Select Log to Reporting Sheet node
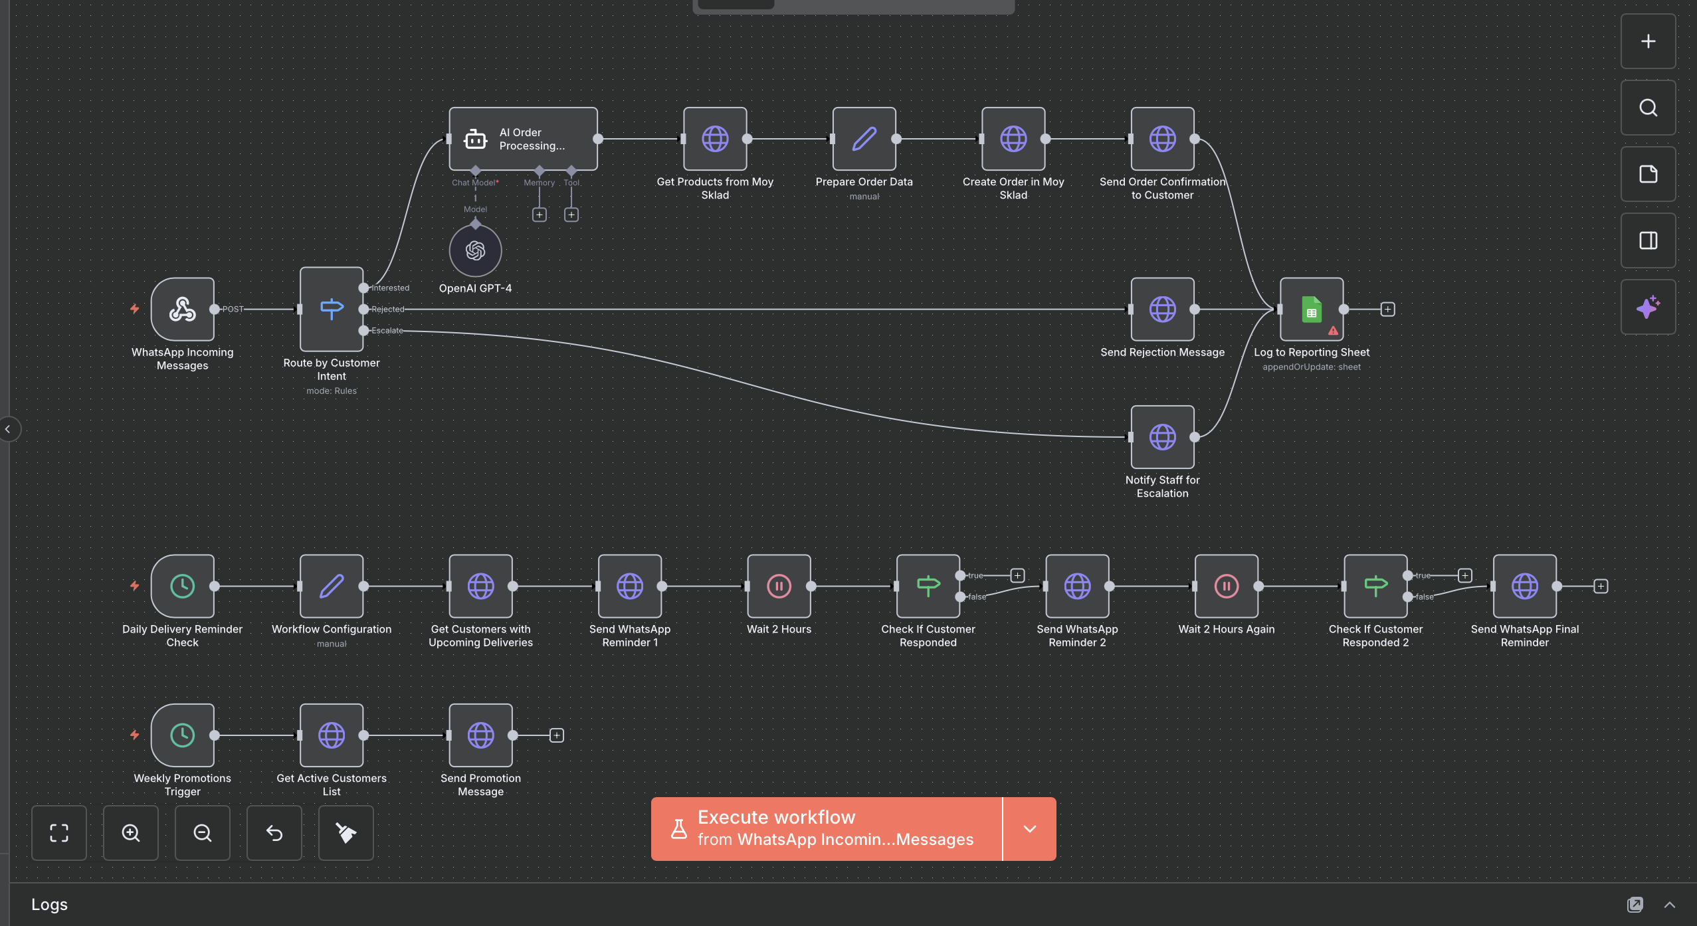The width and height of the screenshot is (1697, 926). point(1312,309)
